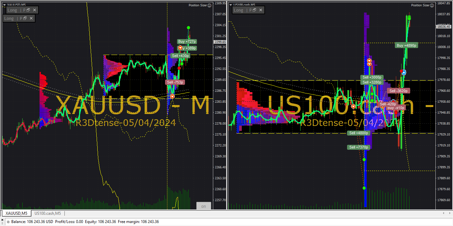Click the Position Sizer smiley on US100.cash chart
The image size is (453, 226).
tap(432, 5)
